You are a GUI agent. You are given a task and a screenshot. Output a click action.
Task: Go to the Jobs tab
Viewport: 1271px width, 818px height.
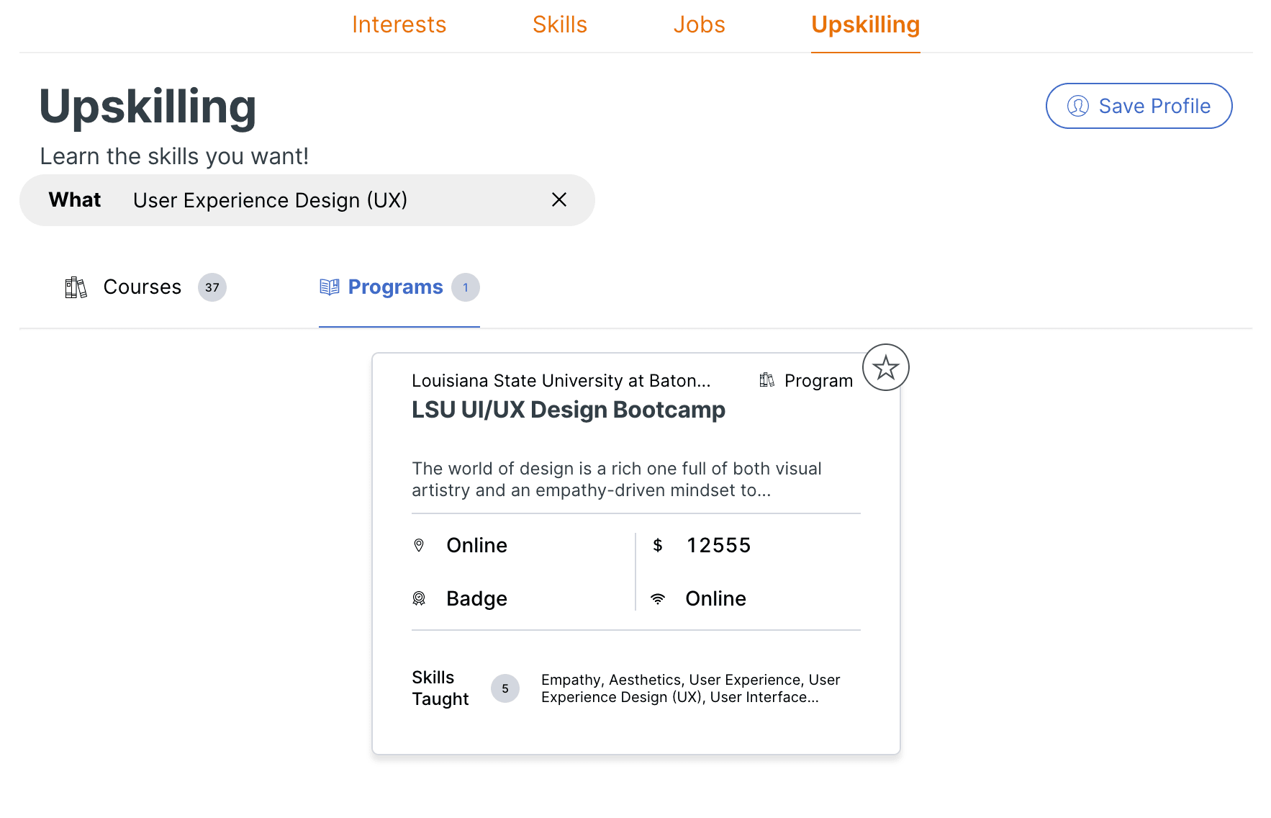pyautogui.click(x=699, y=24)
